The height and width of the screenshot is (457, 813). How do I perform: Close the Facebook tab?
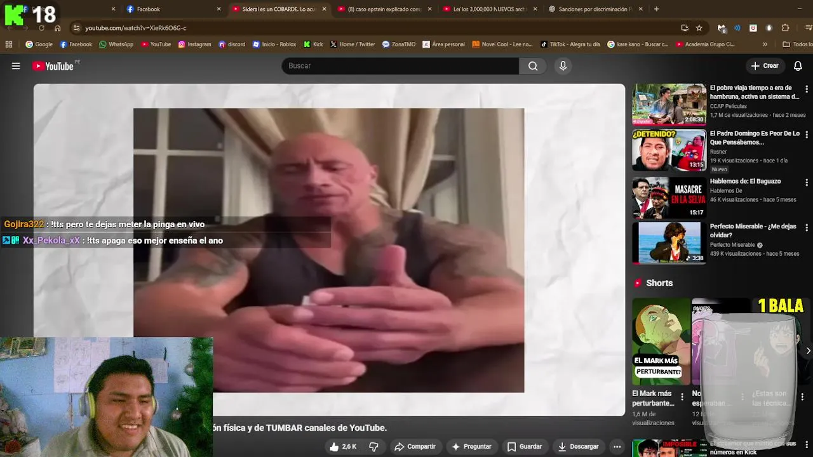click(218, 9)
